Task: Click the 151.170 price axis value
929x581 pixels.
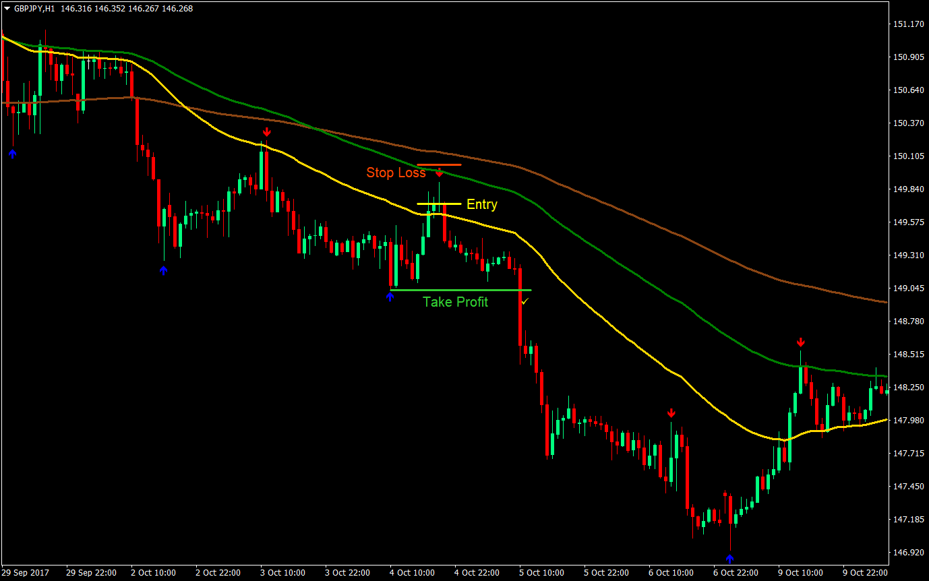Action: click(909, 24)
